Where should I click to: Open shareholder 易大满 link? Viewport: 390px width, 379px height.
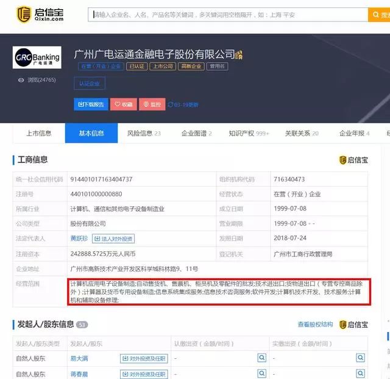(79, 359)
